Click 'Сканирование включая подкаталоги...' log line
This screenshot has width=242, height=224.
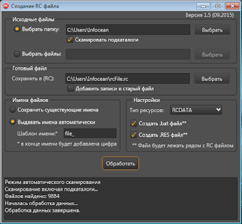coord(51,190)
